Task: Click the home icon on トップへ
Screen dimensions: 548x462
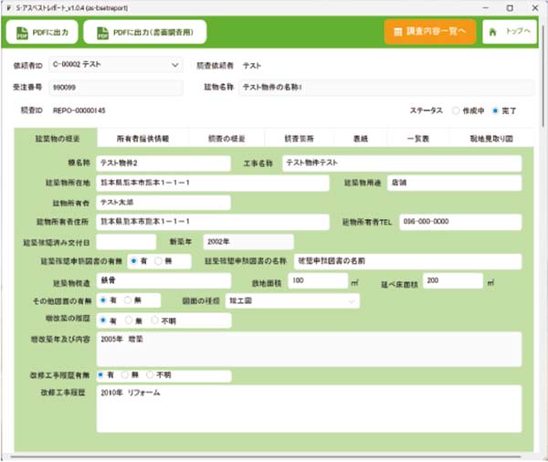Action: coord(494,32)
